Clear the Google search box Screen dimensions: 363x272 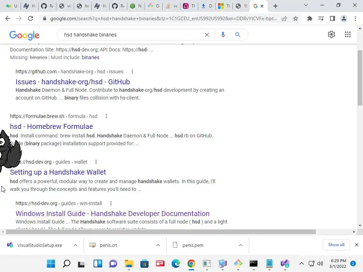(207, 35)
